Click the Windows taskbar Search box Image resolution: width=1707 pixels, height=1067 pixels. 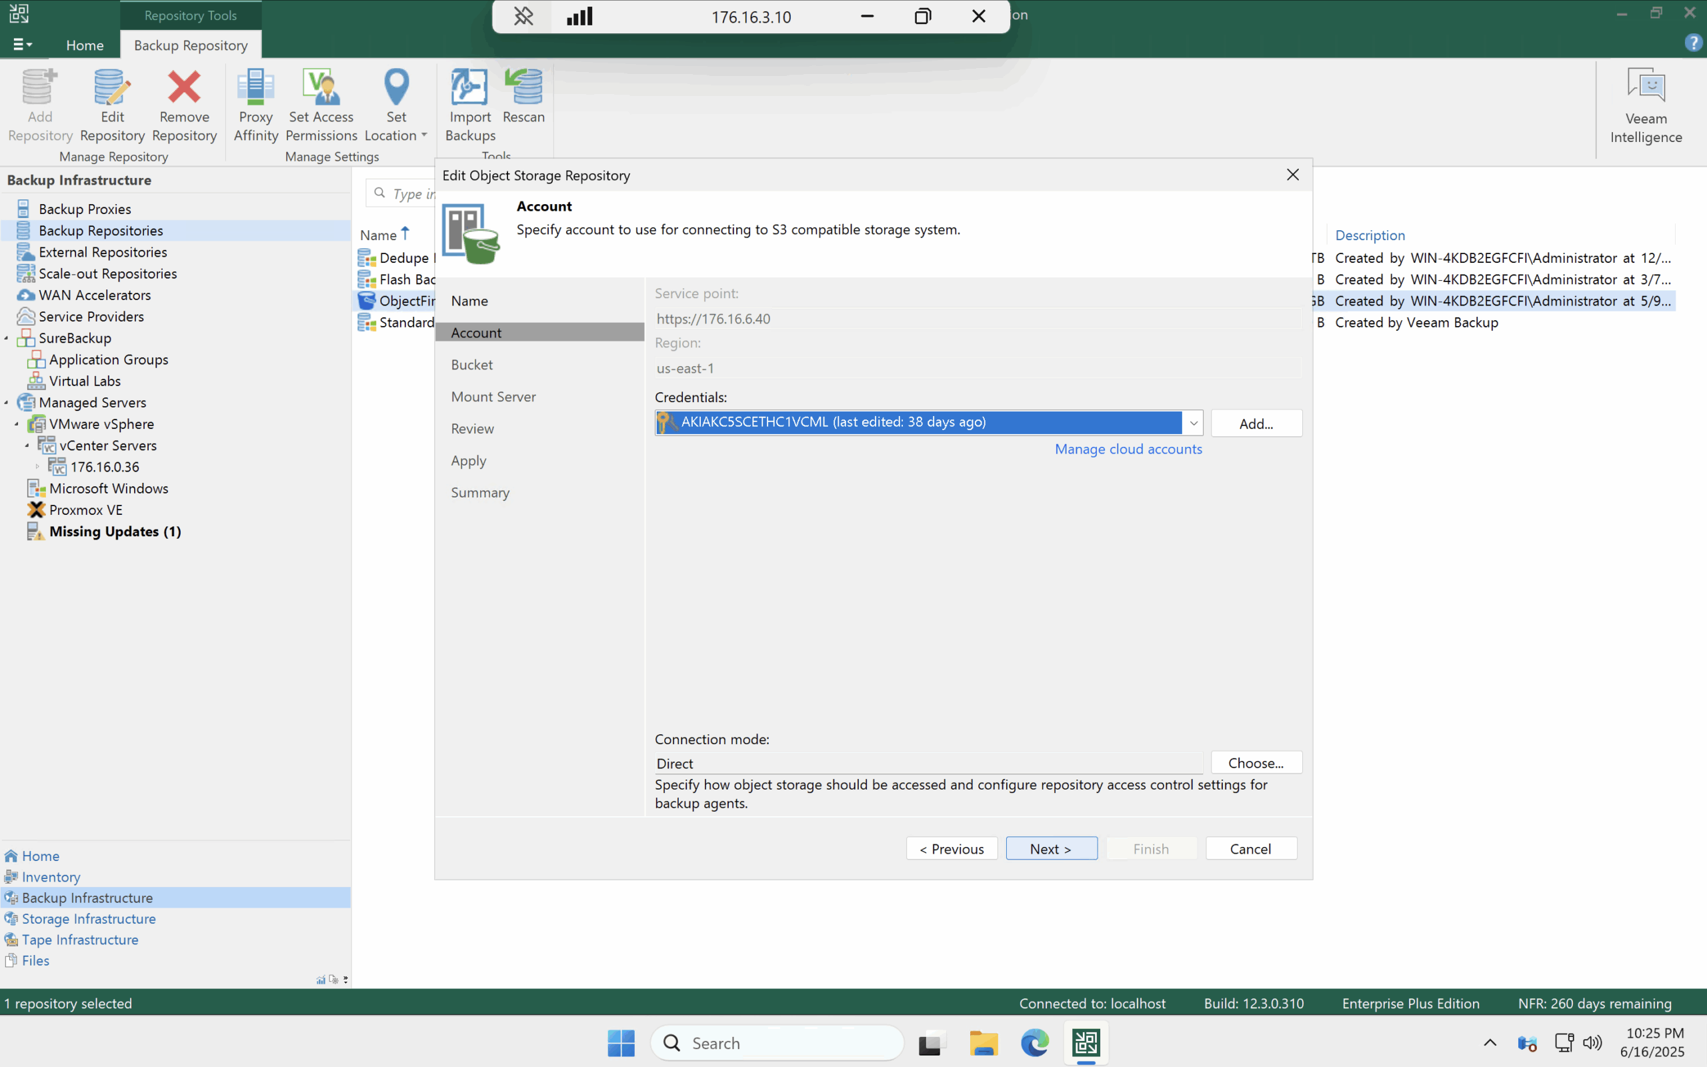(x=777, y=1043)
